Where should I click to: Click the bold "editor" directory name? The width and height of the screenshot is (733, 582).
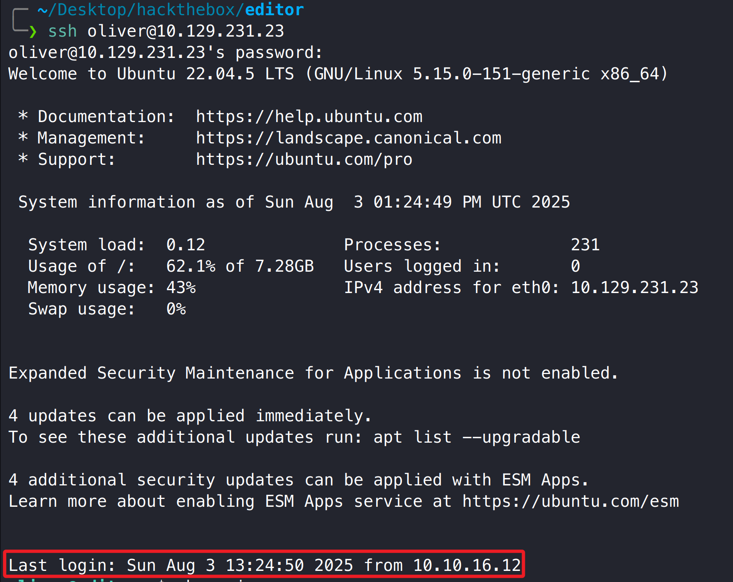coord(274,10)
